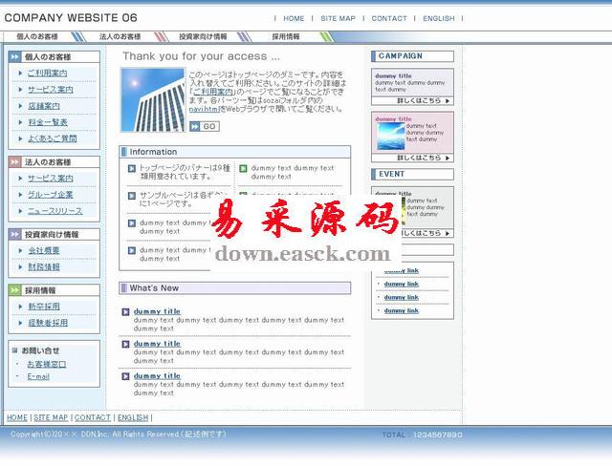Click 詳しくはこちら in first campaign box
This screenshot has height=466, width=612.
423,100
